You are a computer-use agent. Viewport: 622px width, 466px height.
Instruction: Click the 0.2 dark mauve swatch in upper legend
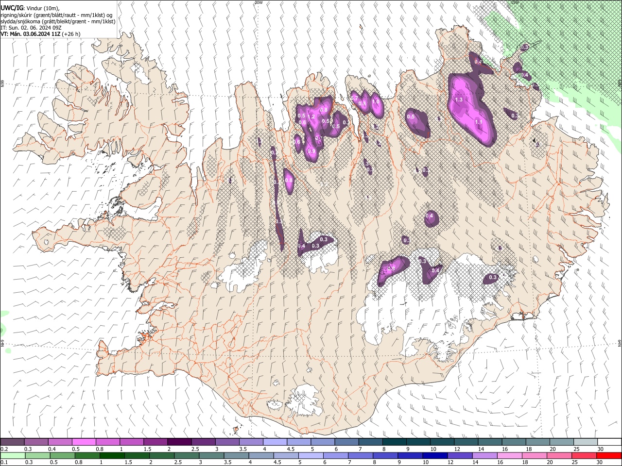(12, 442)
